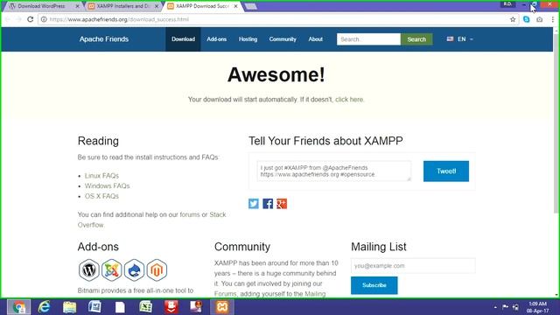The image size is (560, 315).
Task: Open Hosting menu item
Action: 248,39
